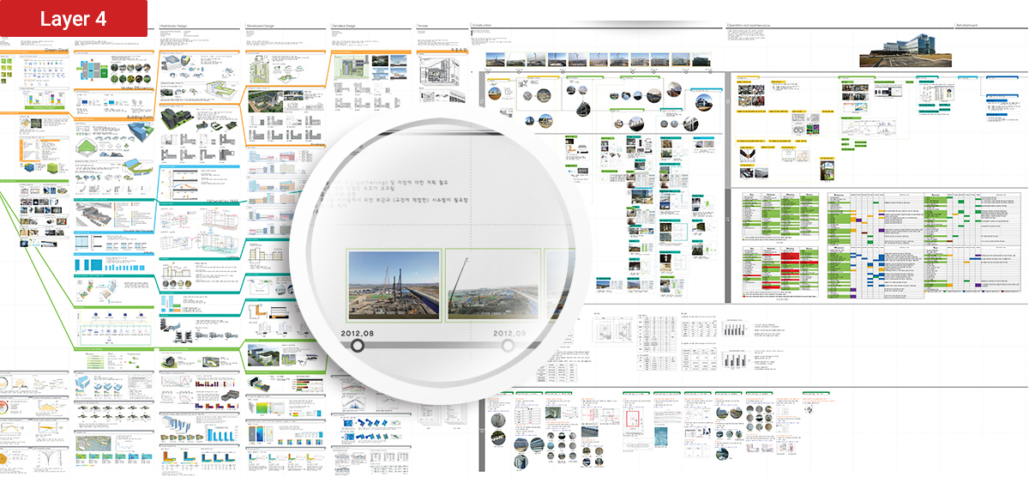Viewport: 1029px width, 477px height.
Task: Open first photo in Construction photo strip
Action: (496, 59)
